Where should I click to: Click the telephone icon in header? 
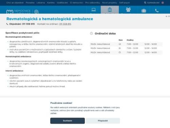(157, 11)
